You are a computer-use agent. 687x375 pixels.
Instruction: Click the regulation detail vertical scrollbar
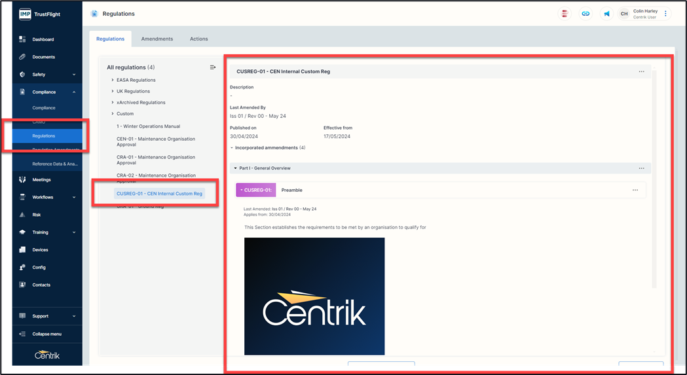[x=654, y=179]
